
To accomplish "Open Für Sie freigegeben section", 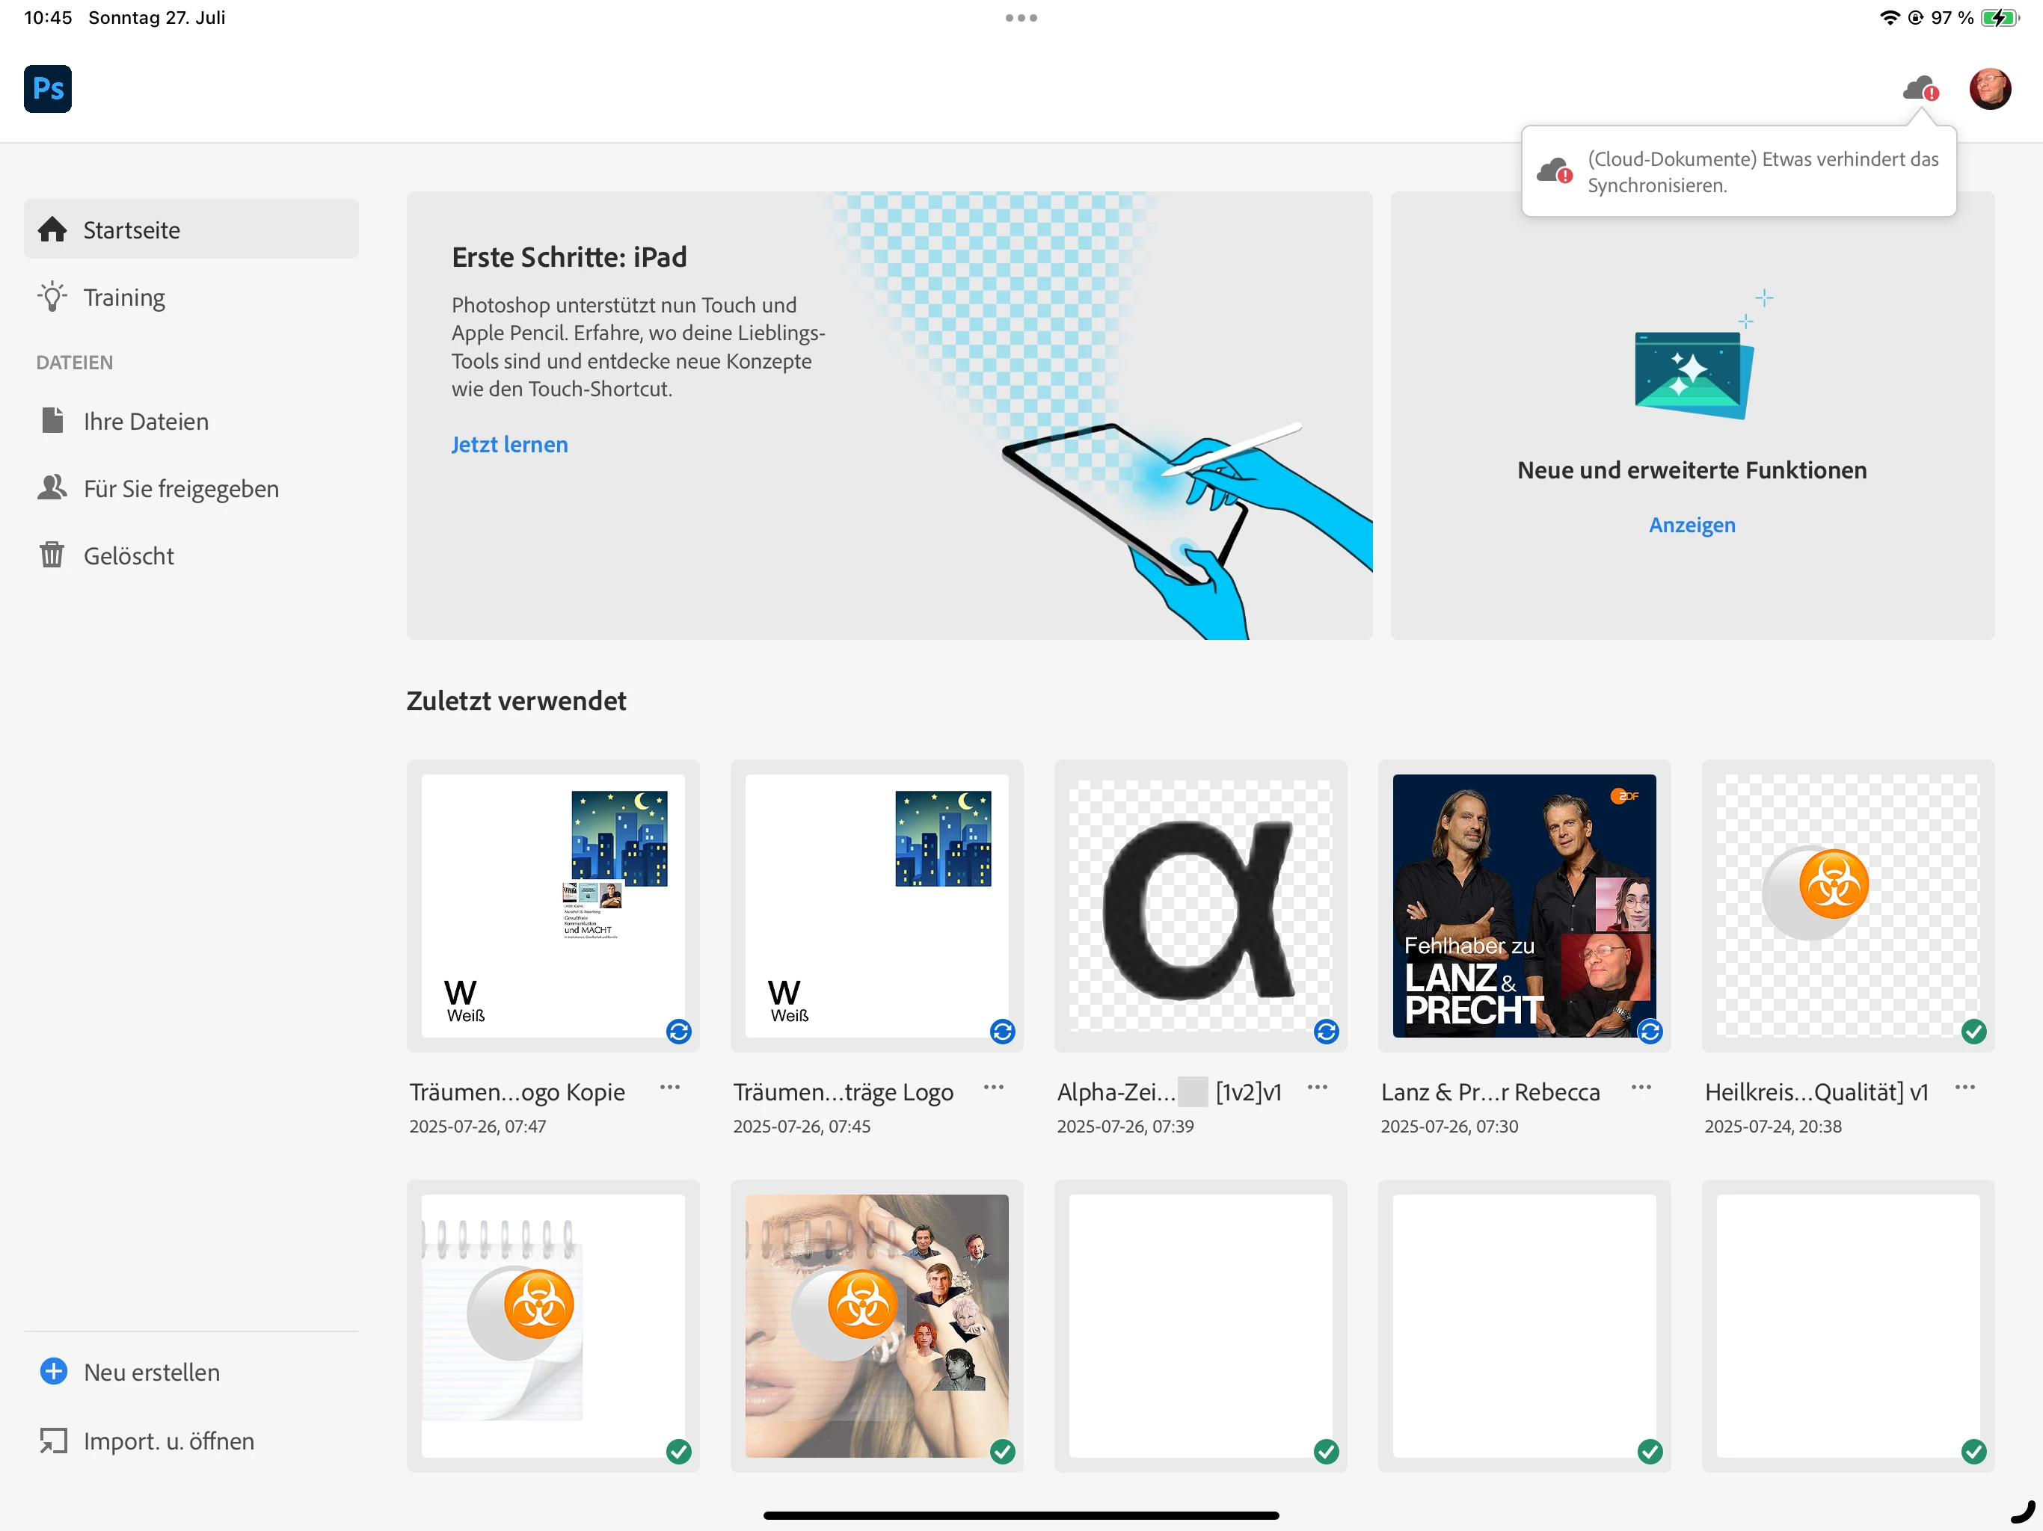I will pyautogui.click(x=180, y=488).
